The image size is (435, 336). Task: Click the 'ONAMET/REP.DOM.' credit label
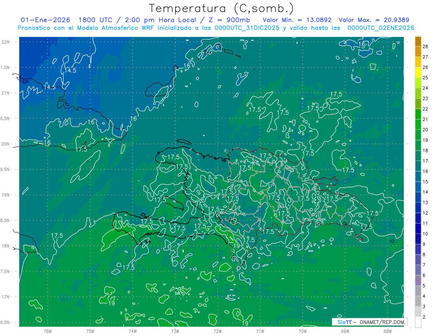[383, 322]
